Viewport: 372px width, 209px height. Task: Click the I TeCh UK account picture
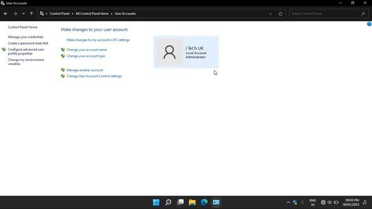tap(169, 52)
